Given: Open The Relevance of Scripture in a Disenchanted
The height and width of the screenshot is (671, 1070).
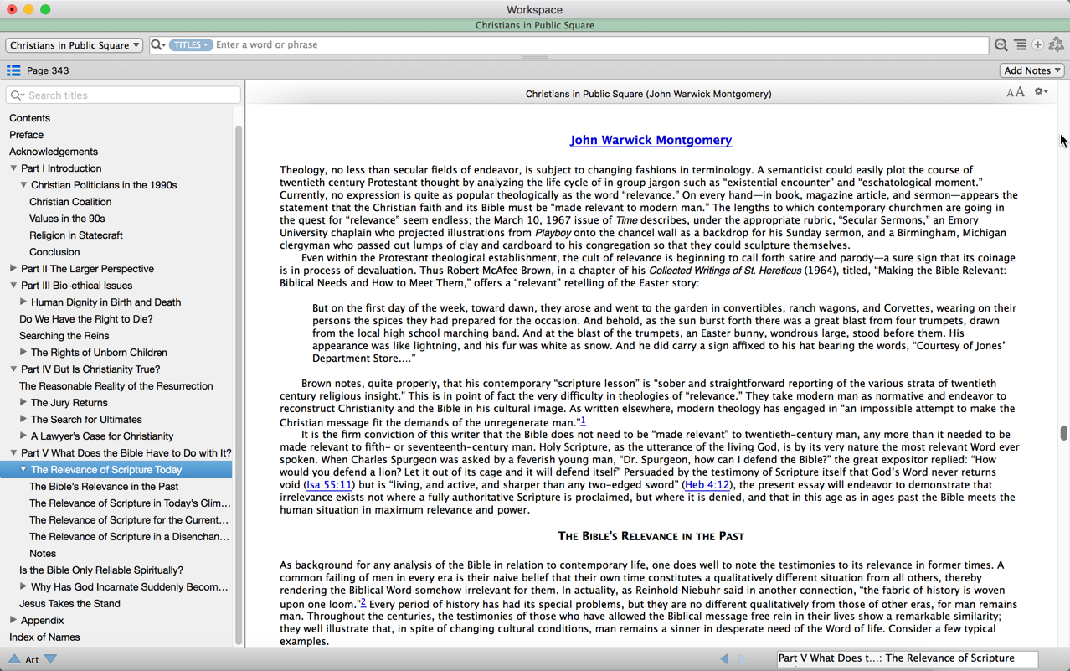Looking at the screenshot, I should [x=129, y=537].
